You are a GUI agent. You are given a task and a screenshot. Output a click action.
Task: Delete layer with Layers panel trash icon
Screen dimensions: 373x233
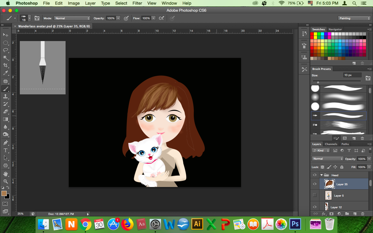pyautogui.click(x=363, y=214)
